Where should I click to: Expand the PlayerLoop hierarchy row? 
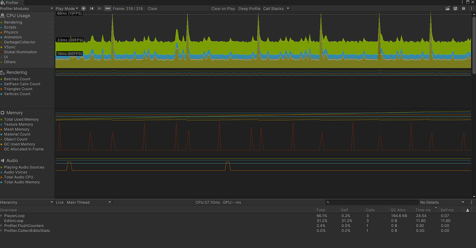click(2, 216)
